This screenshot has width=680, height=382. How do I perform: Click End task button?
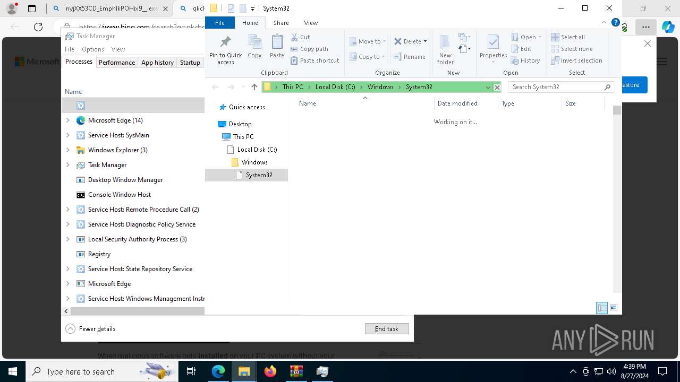pyautogui.click(x=387, y=329)
